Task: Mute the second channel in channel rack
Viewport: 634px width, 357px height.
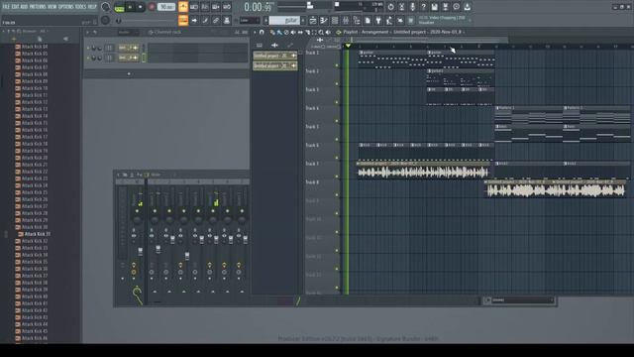Action: click(x=88, y=58)
